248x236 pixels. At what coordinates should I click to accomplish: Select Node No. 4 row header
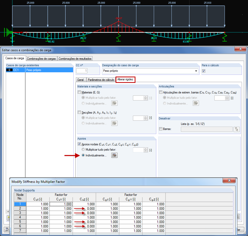(20, 217)
